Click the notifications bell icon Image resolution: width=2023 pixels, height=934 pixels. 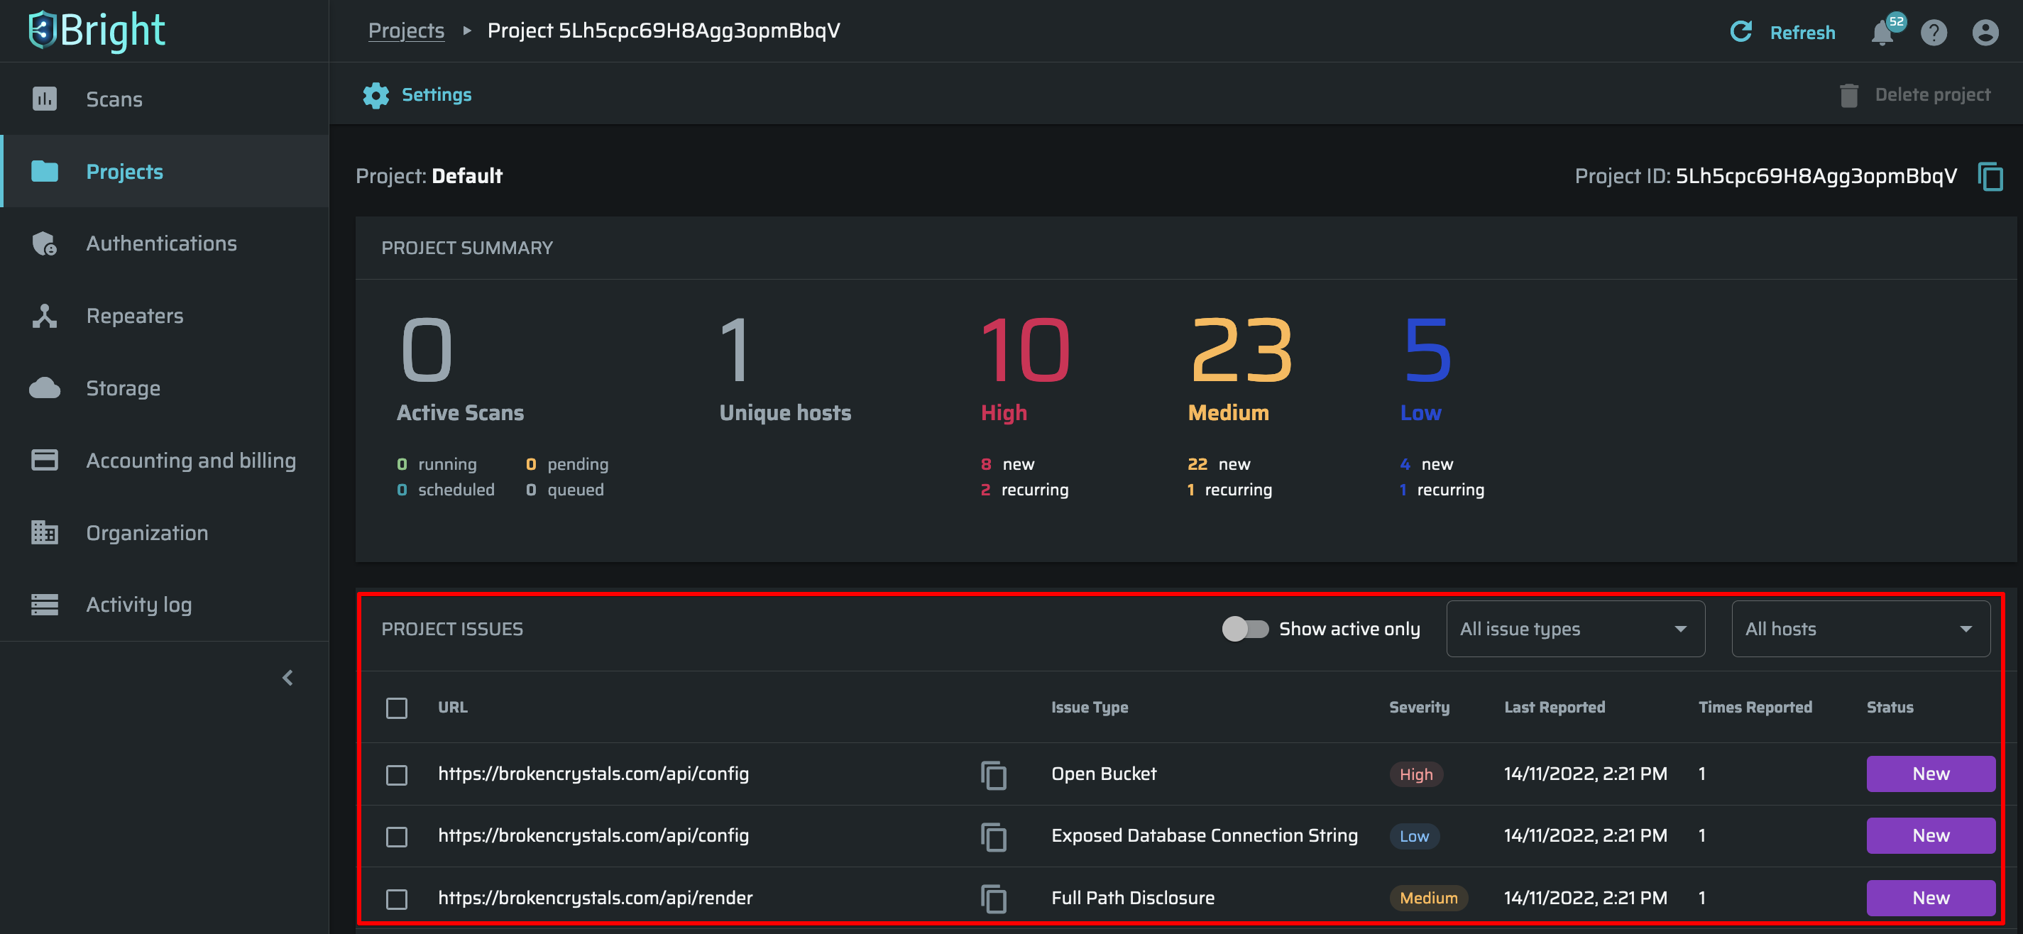click(1882, 33)
